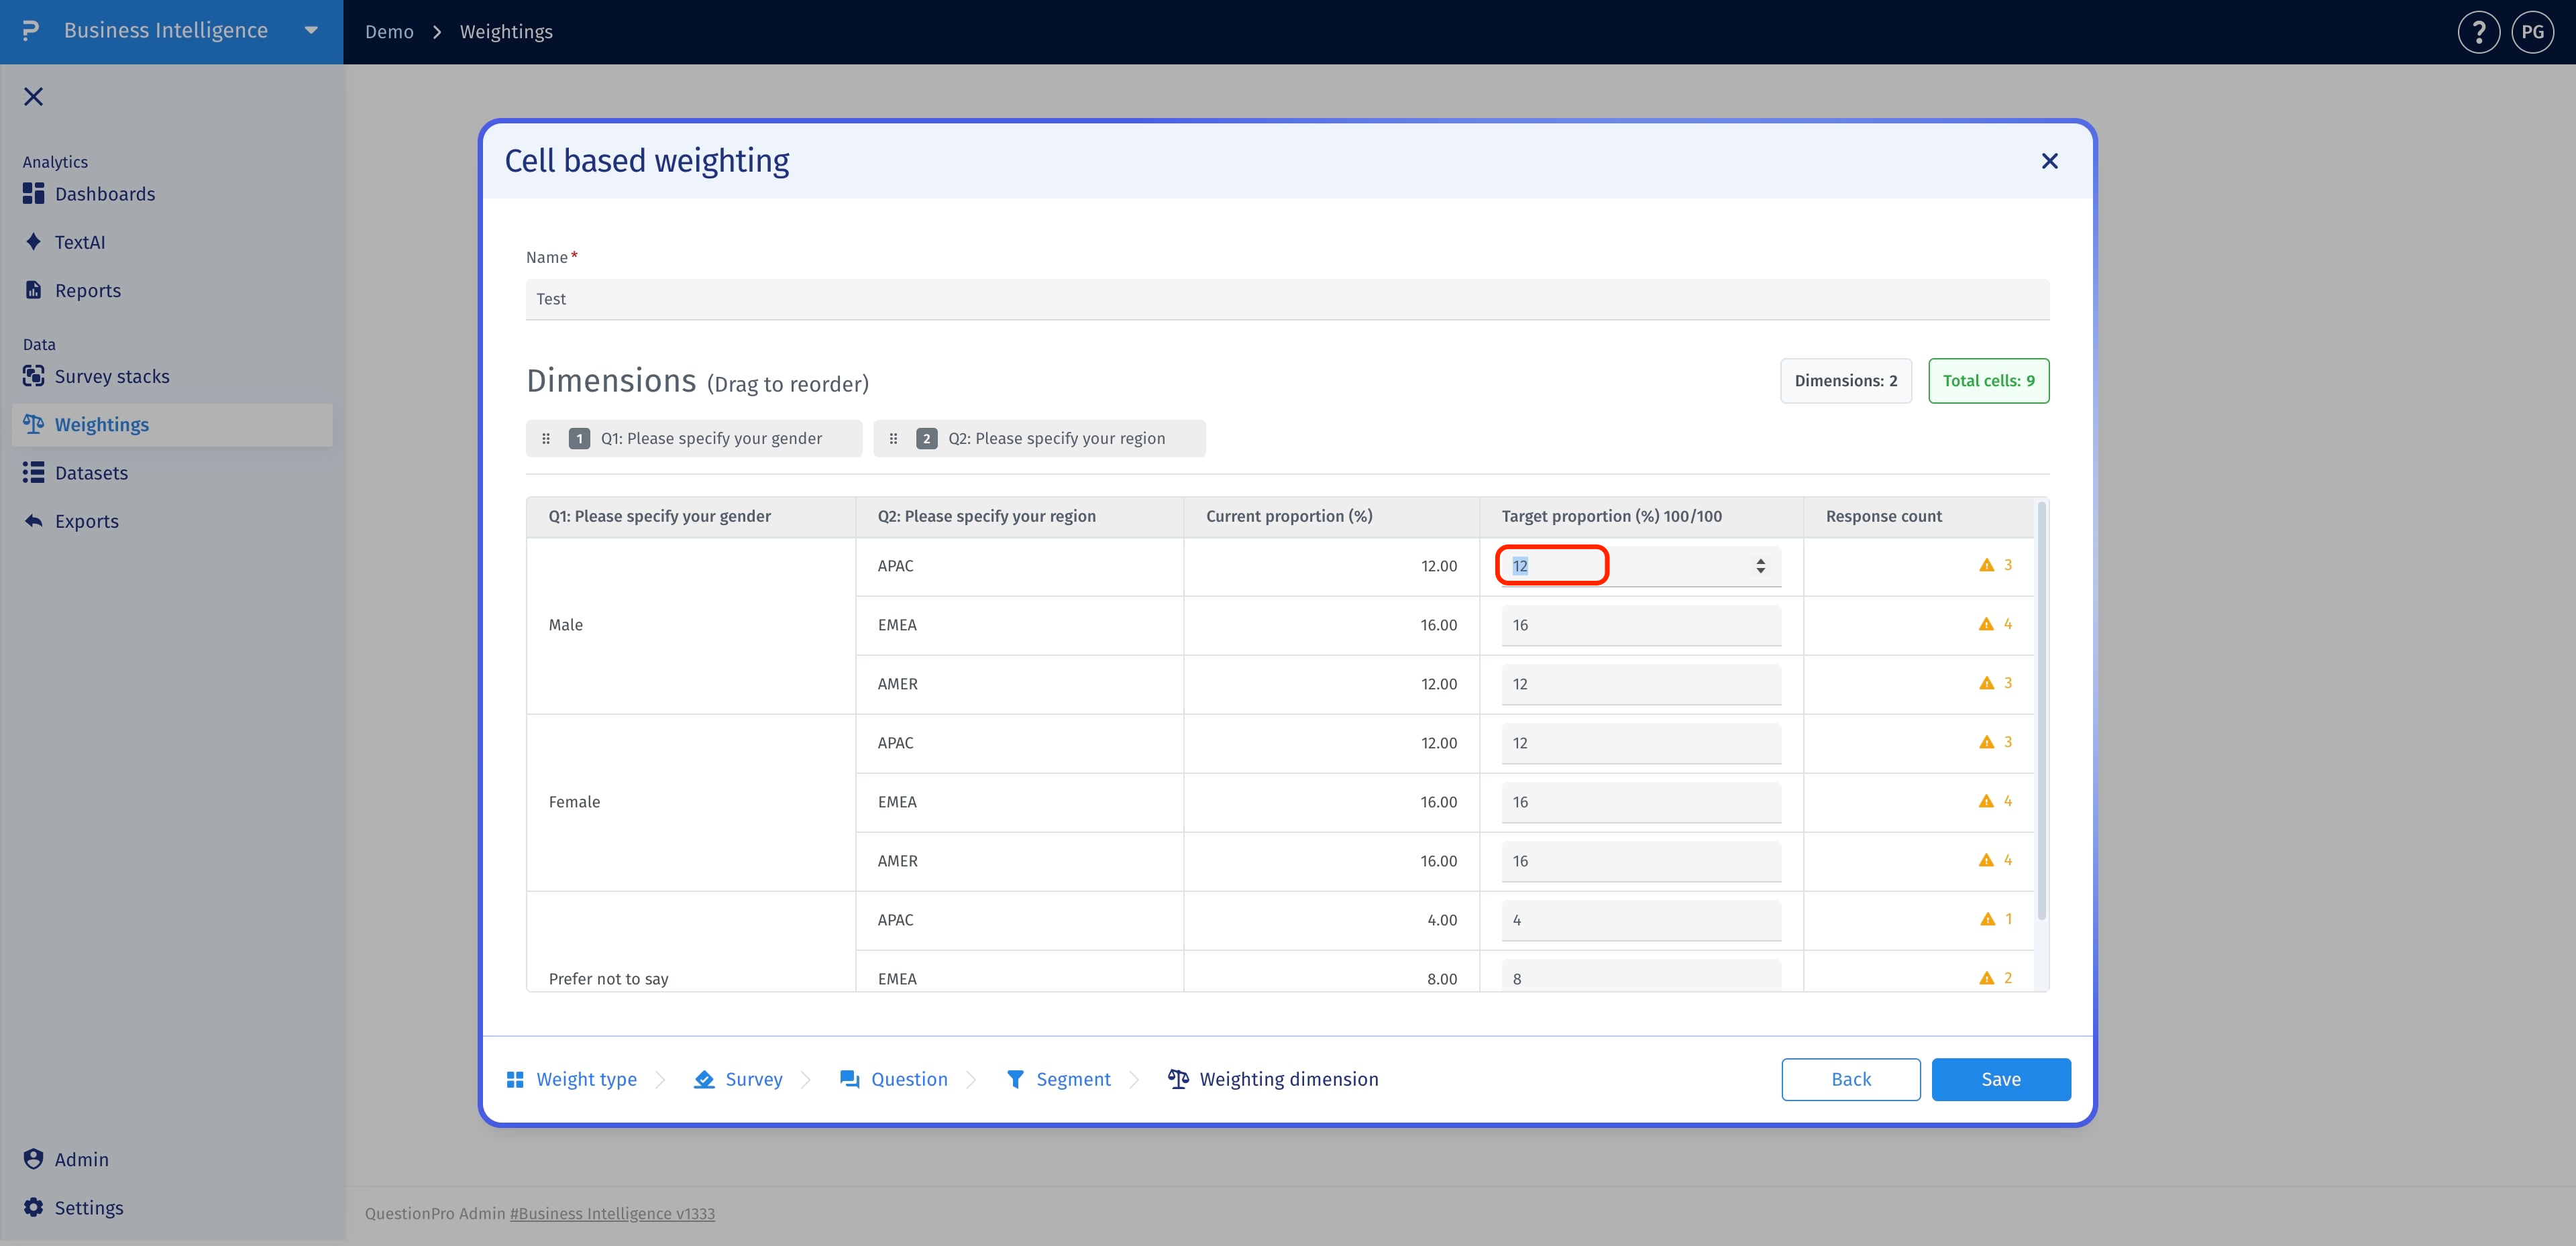Click the Back button
Screen dimensions: 2576x1246
click(x=1850, y=1079)
